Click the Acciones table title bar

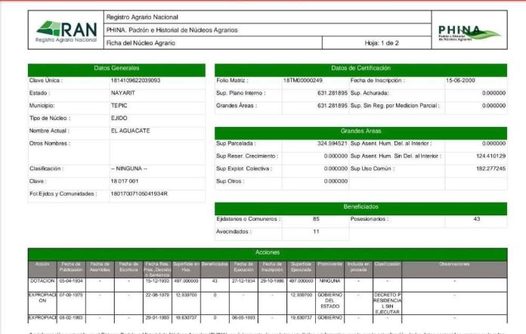267,252
